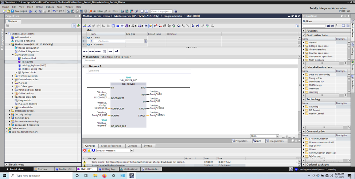Click the Insert network icon in editor toolbar
355x179 pixels.
point(85,26)
